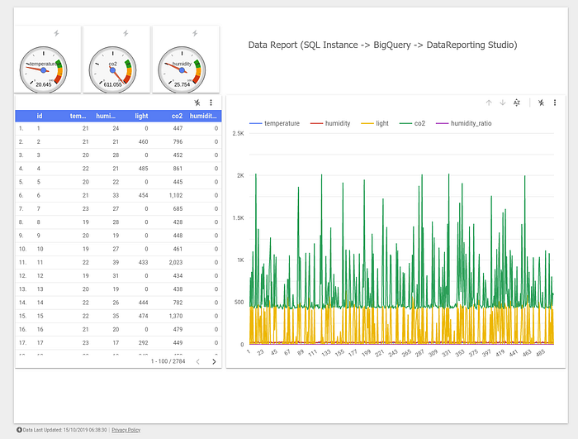Sort table by the light column header
This screenshot has height=439, width=578.
[141, 116]
